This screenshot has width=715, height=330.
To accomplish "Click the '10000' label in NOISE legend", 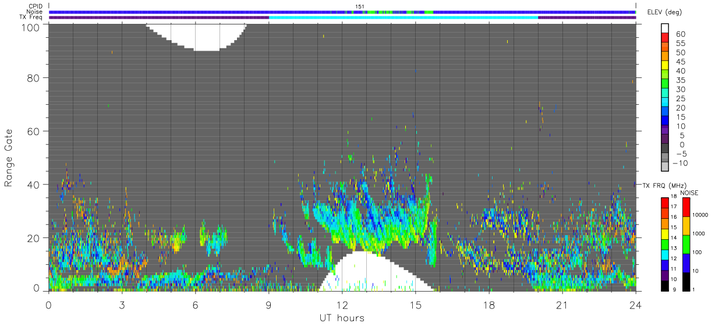I will (x=701, y=214).
